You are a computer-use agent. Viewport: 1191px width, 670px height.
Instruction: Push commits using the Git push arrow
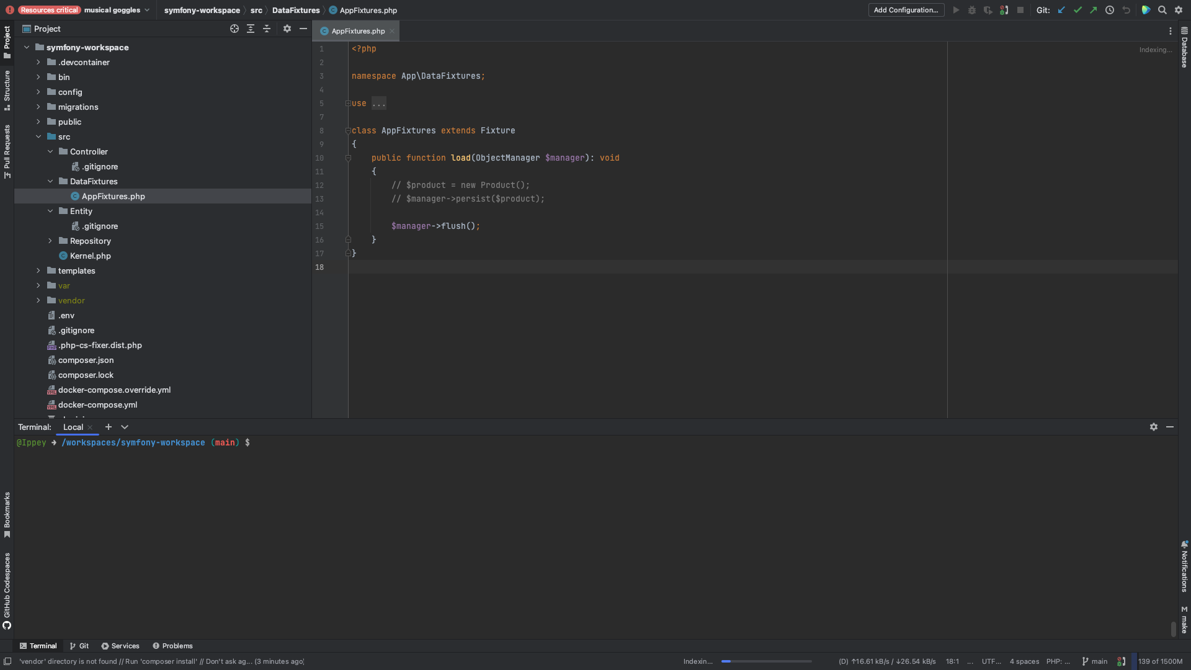tap(1093, 10)
